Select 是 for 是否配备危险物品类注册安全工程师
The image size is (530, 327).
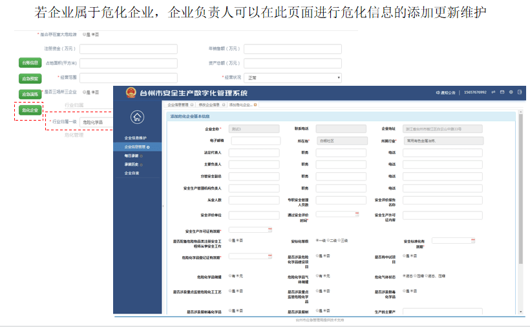pyautogui.click(x=230, y=241)
